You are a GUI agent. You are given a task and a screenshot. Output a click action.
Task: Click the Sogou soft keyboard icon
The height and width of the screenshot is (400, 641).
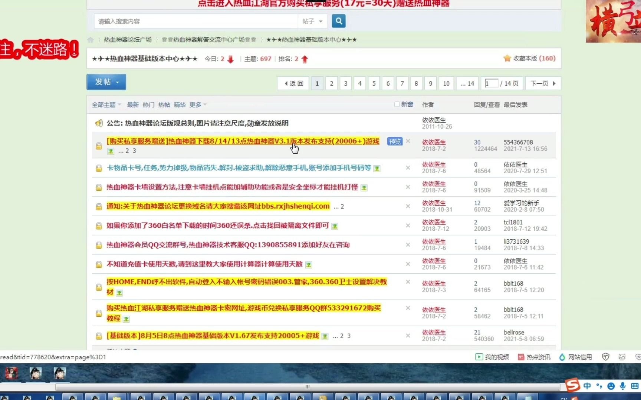[x=635, y=386]
